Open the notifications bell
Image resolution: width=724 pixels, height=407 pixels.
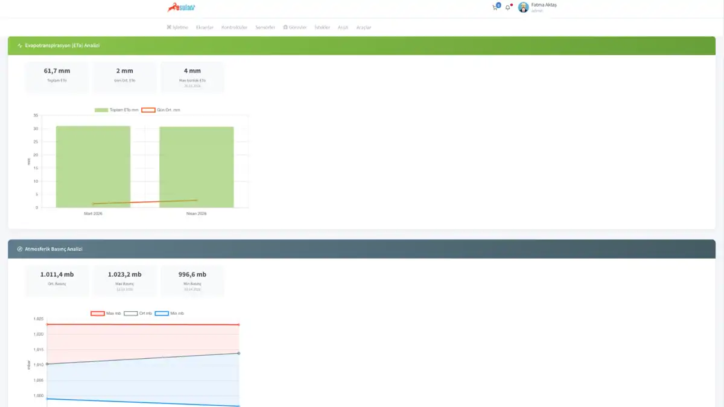tap(508, 8)
